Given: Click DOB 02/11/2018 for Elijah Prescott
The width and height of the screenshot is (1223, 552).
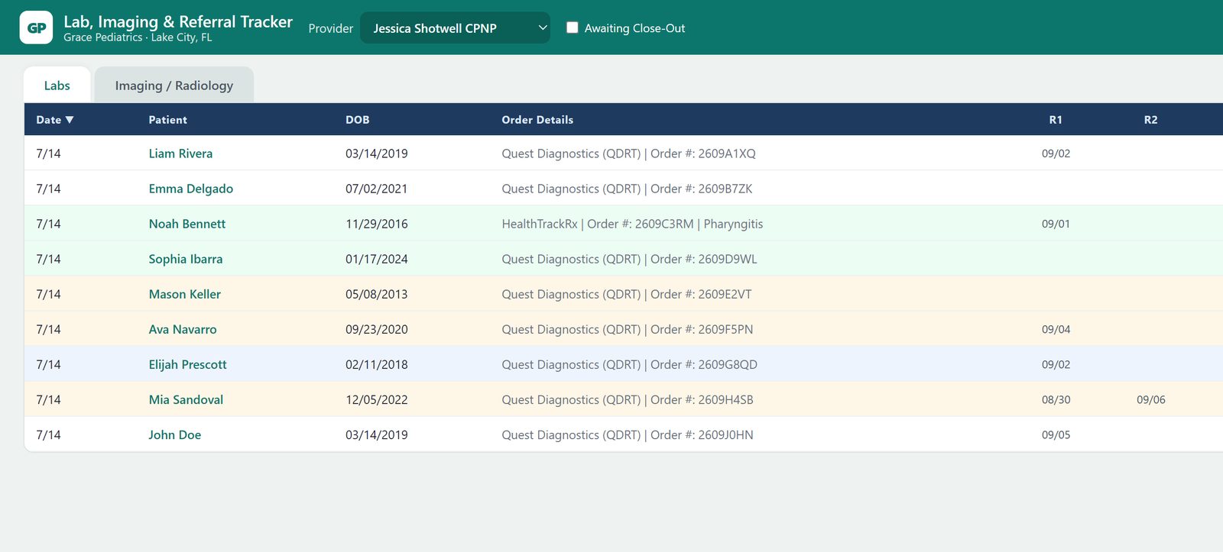Looking at the screenshot, I should [376, 364].
